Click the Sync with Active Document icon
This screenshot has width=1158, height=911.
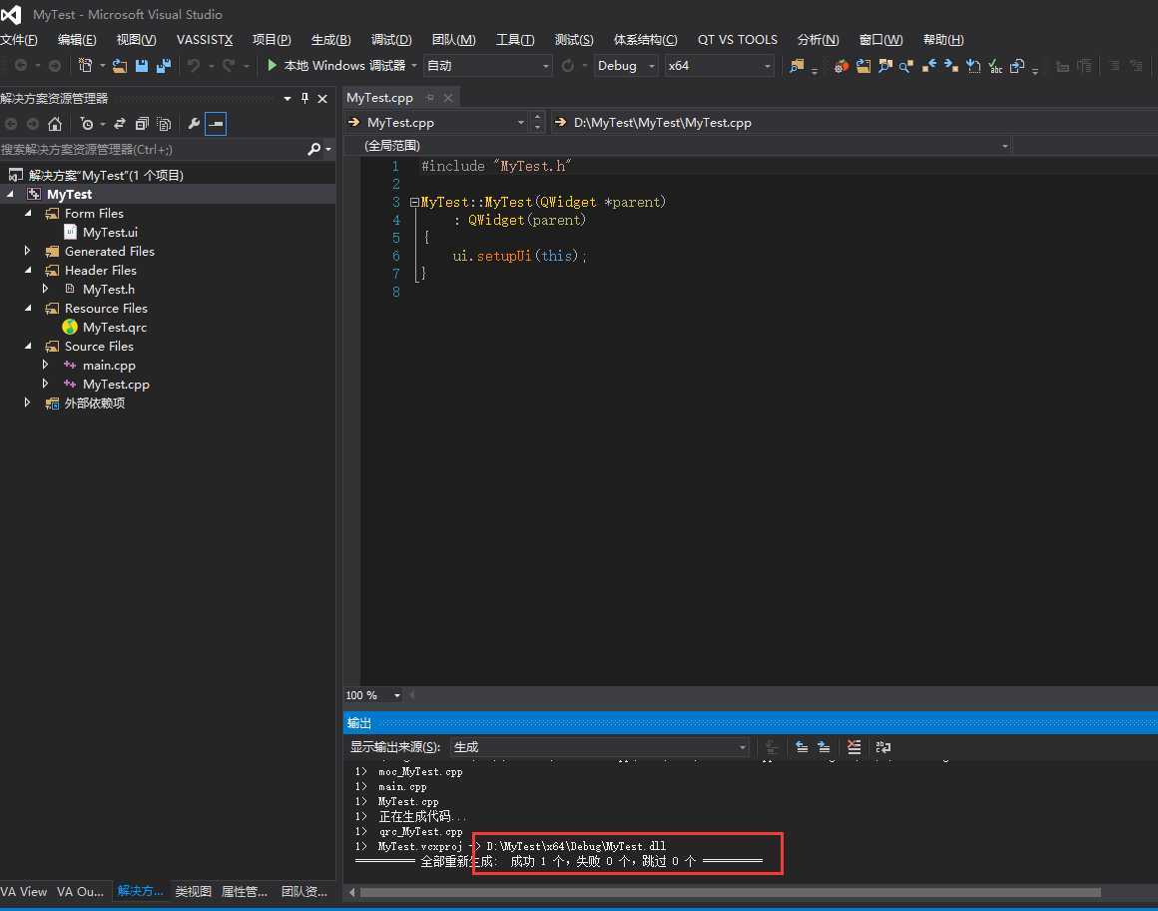pos(120,124)
